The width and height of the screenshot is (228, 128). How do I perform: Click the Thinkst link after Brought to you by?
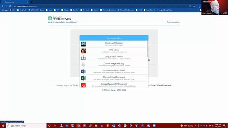76,85
